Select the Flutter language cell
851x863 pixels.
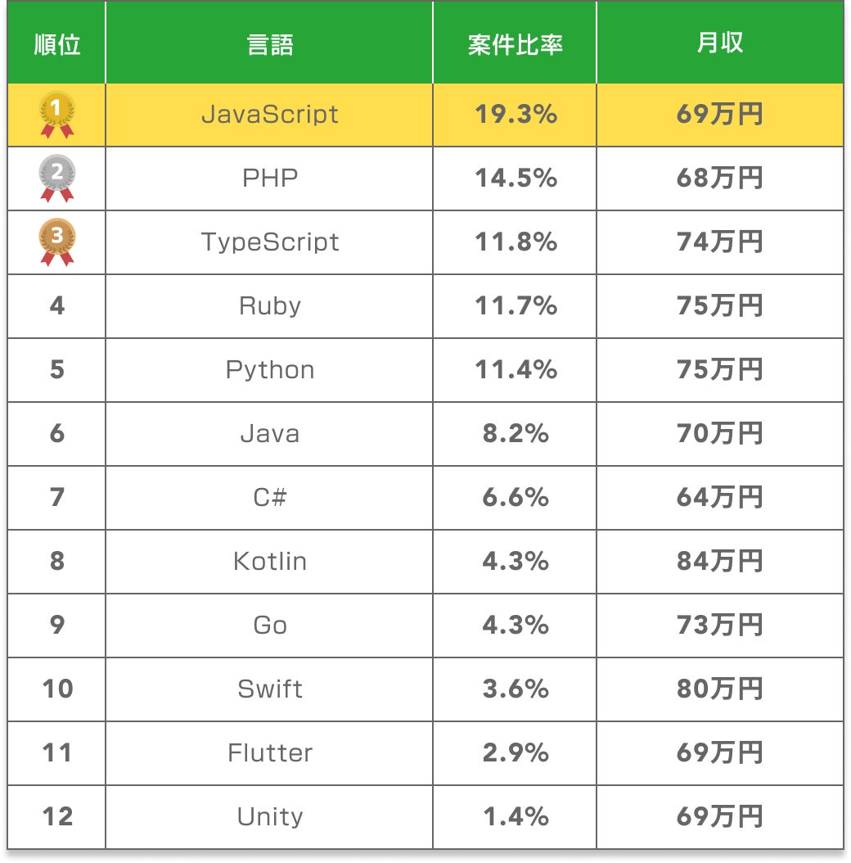coord(270,753)
